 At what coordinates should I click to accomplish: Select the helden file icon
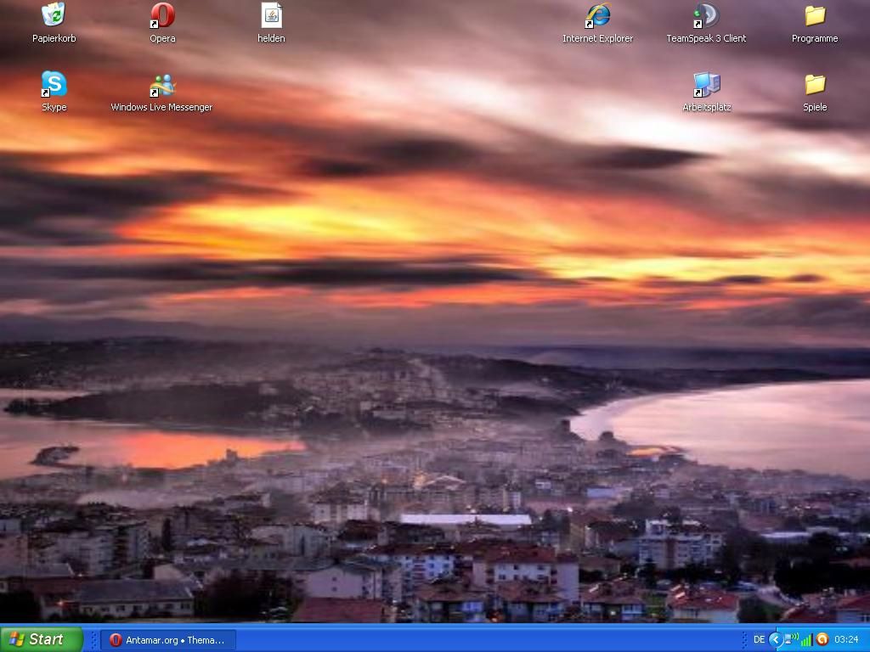[x=271, y=16]
